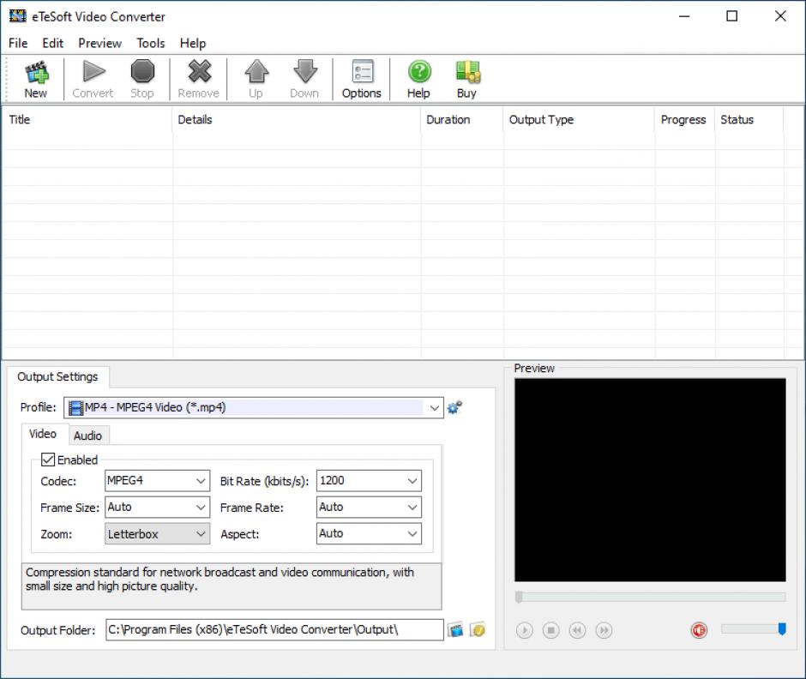The image size is (806, 679).
Task: Move item down with Down arrow
Action: coord(304,79)
